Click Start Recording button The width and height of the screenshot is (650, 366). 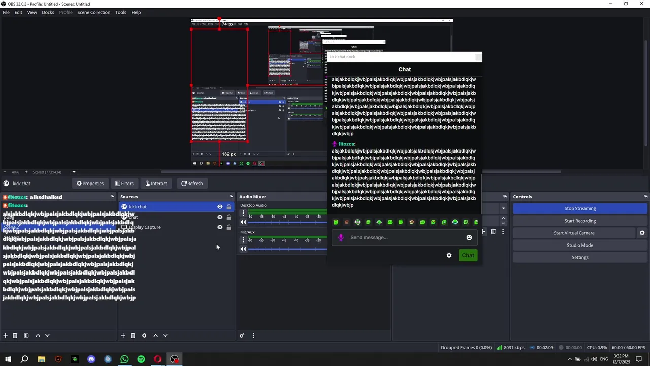580,221
